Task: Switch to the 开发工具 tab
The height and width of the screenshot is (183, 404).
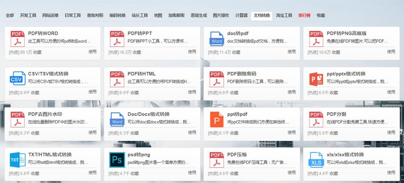Action: [28, 15]
